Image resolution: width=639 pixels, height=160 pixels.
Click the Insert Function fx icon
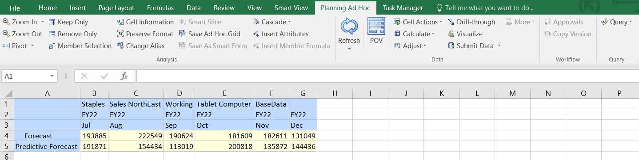tap(124, 76)
